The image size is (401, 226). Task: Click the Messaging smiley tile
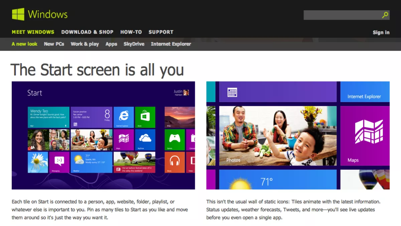click(x=59, y=162)
